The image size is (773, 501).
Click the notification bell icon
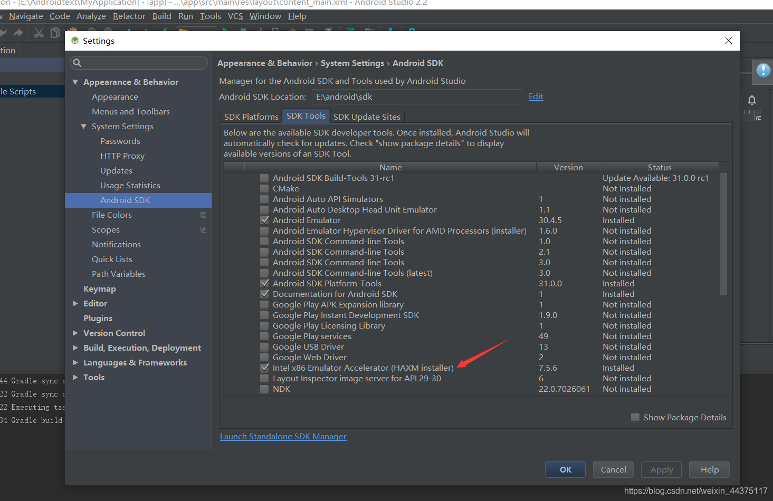pos(752,100)
